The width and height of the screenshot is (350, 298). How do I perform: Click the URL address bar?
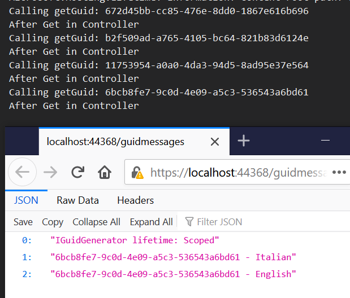point(237,173)
